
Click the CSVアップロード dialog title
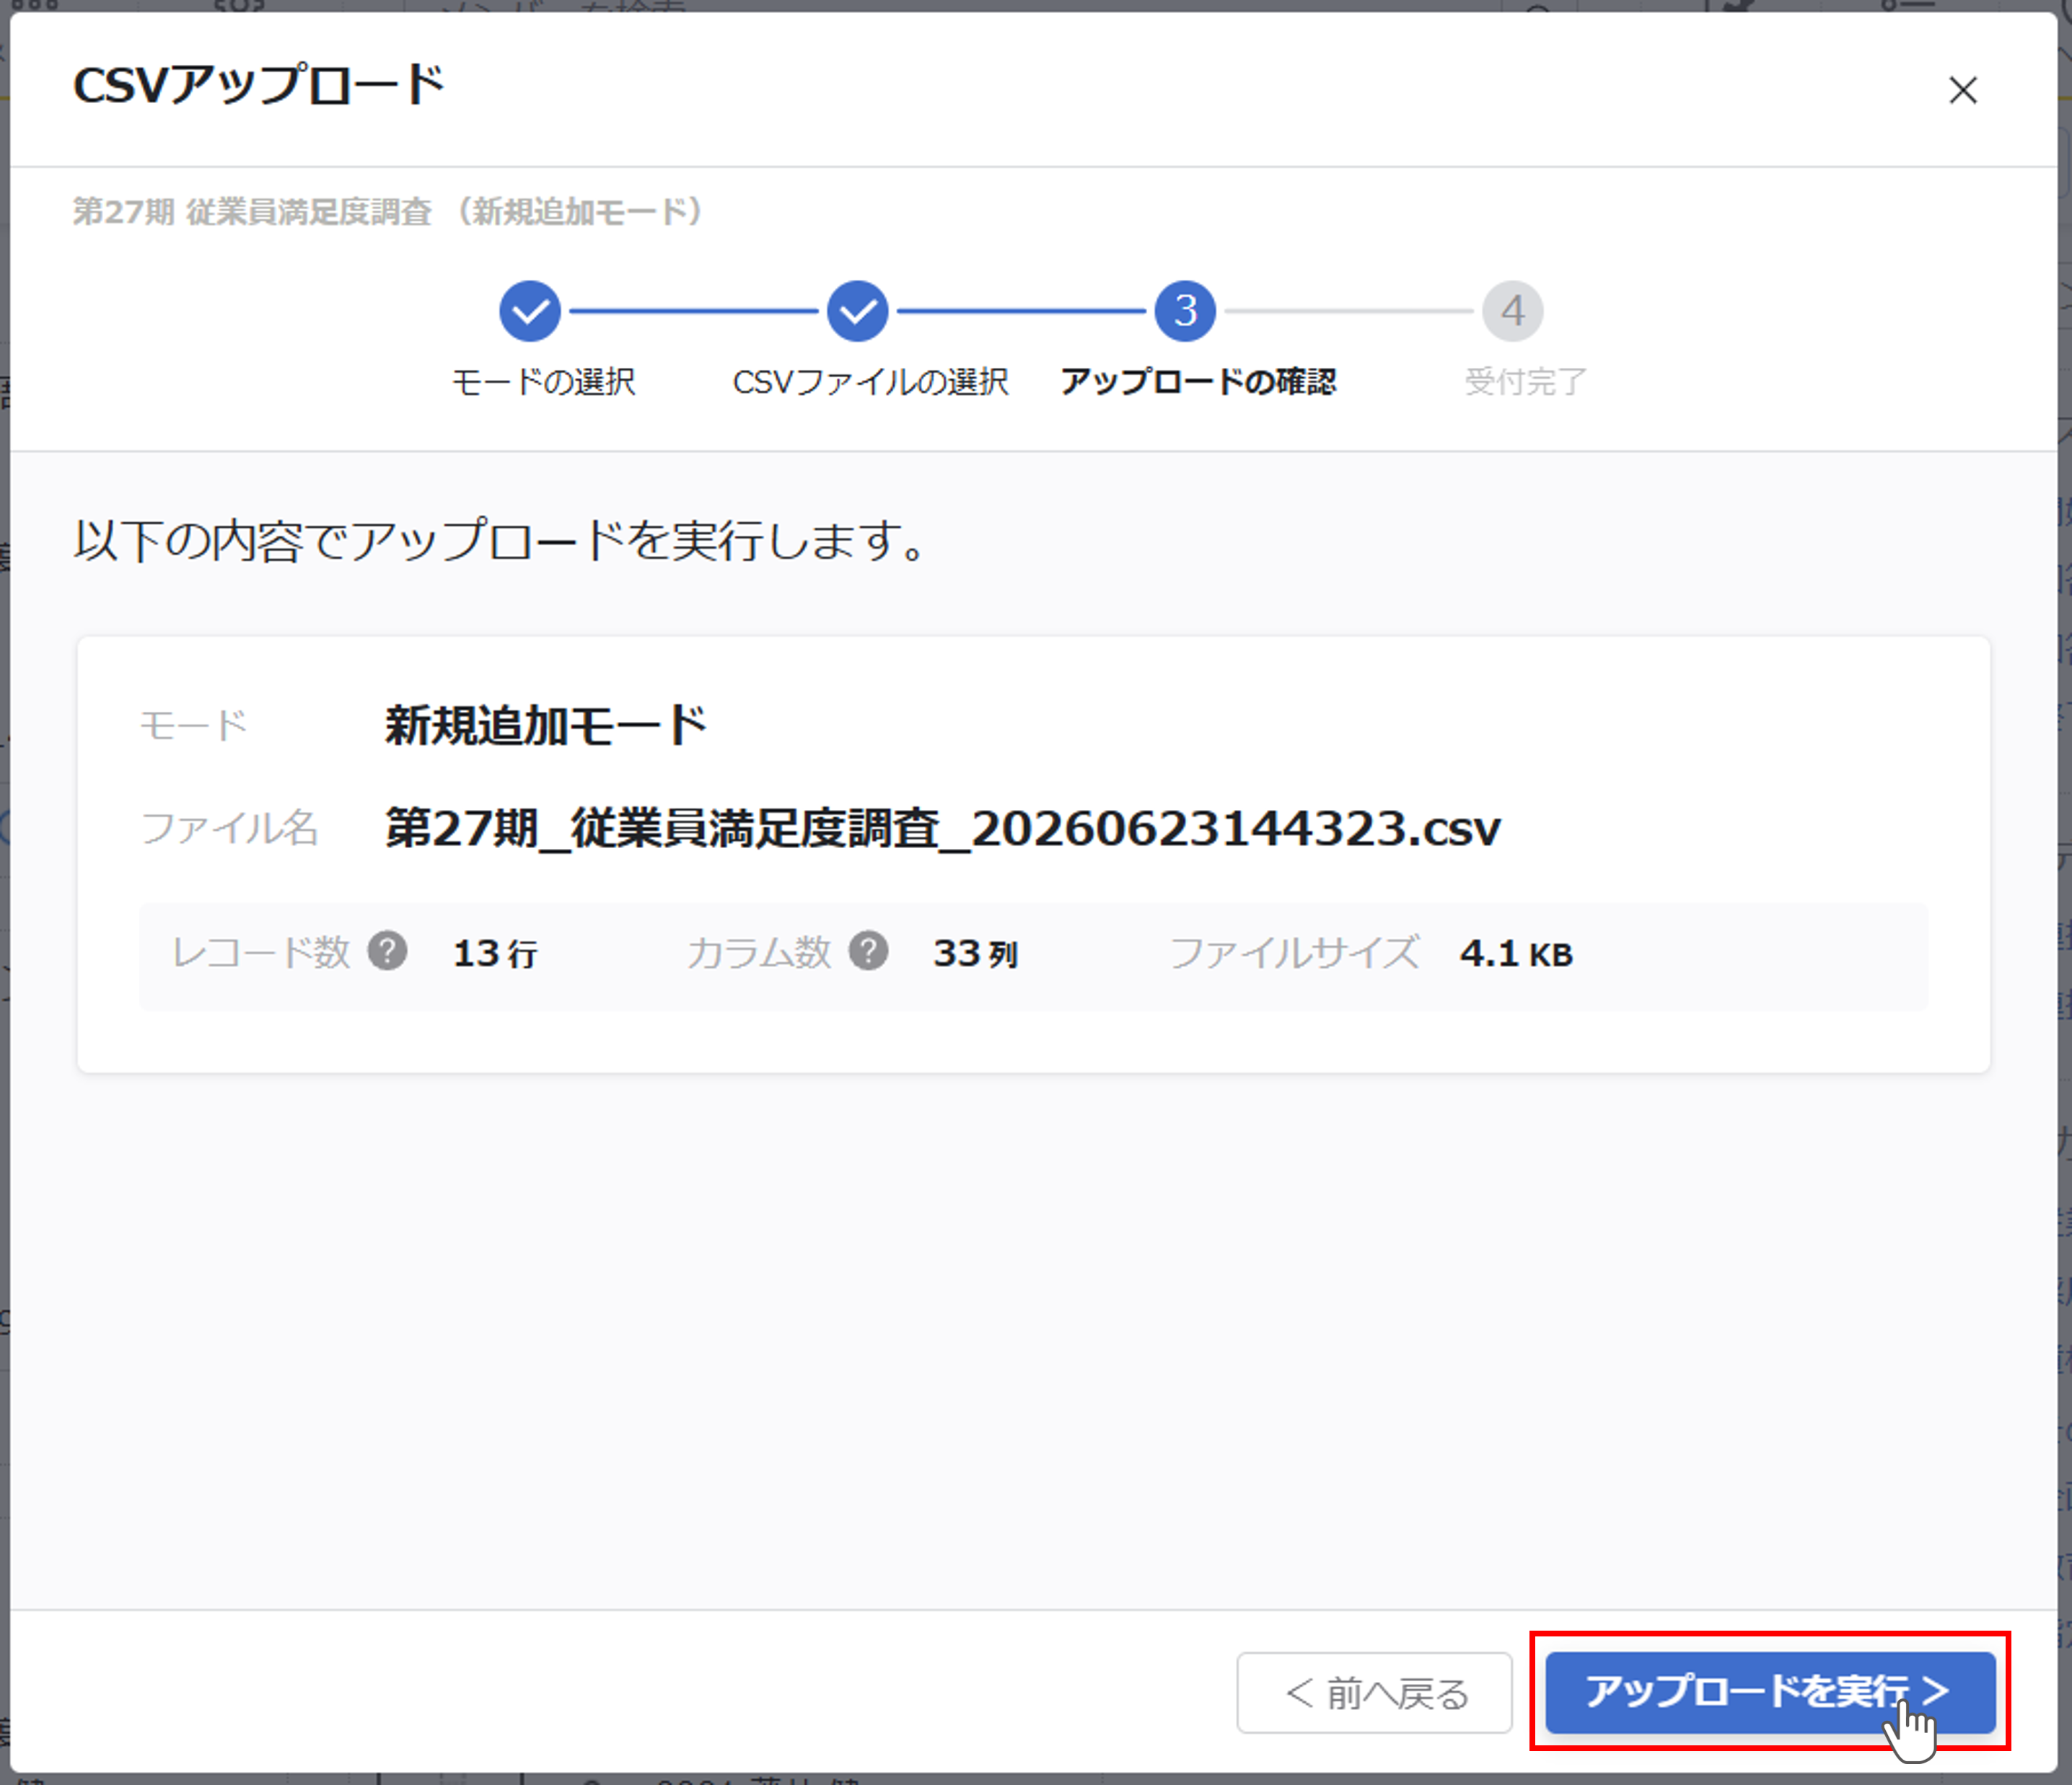259,86
